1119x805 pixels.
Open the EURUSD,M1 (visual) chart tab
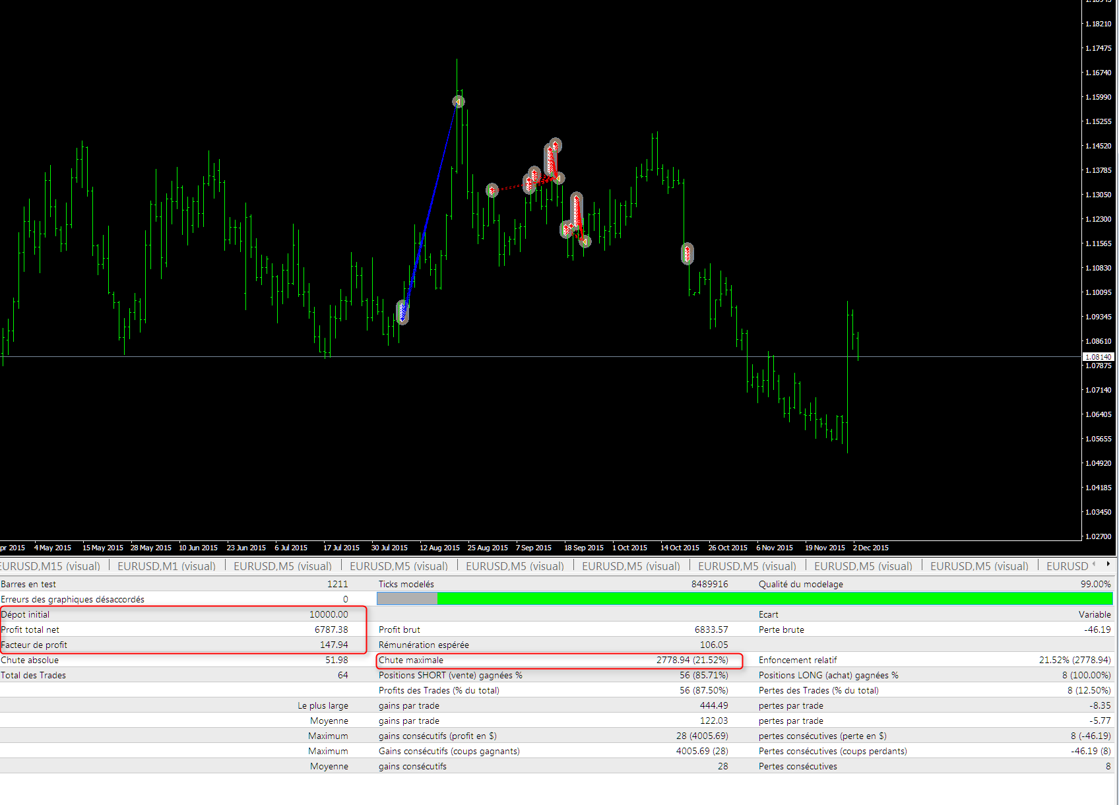tap(166, 566)
